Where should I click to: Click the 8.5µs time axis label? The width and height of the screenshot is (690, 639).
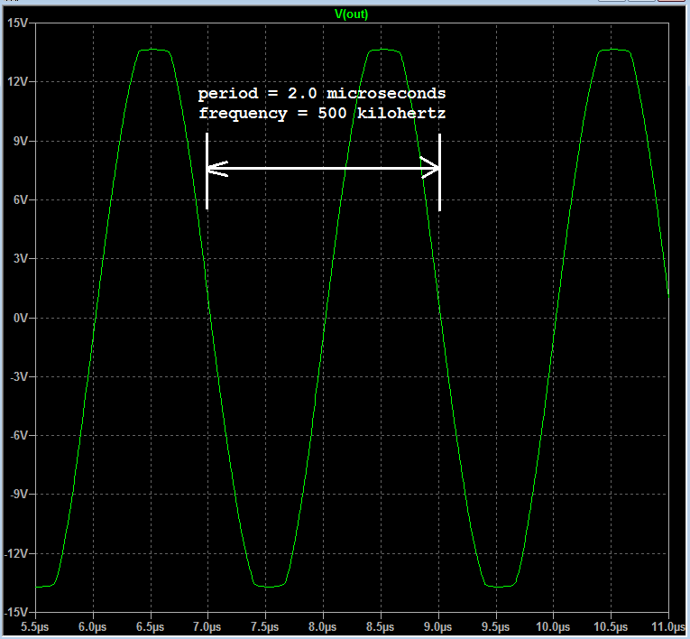tap(381, 627)
